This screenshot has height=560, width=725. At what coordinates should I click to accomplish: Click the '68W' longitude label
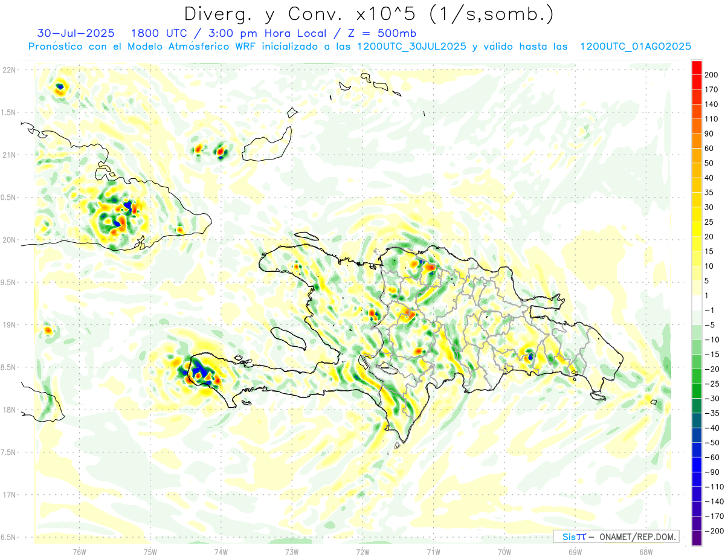pyautogui.click(x=646, y=552)
